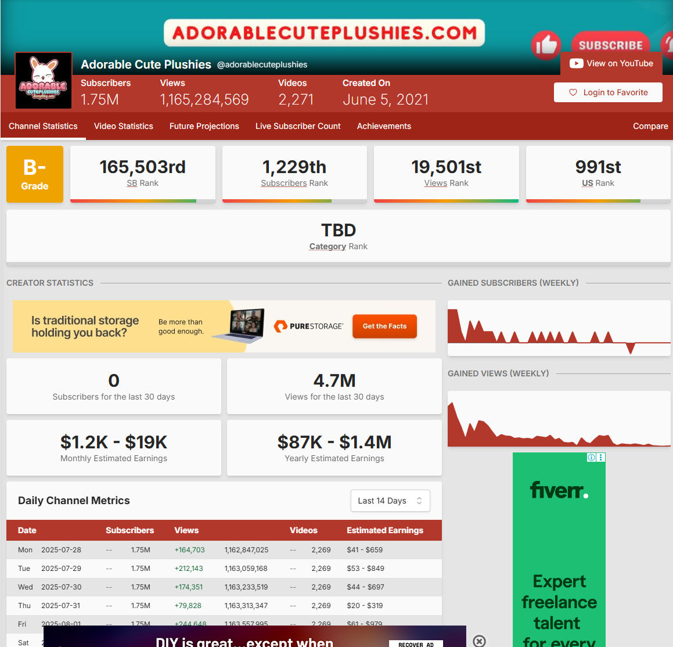Click the Gained Views weekly chart
The image size is (673, 647).
559,419
